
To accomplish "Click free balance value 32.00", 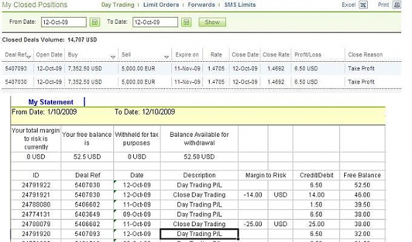I will (x=362, y=233).
